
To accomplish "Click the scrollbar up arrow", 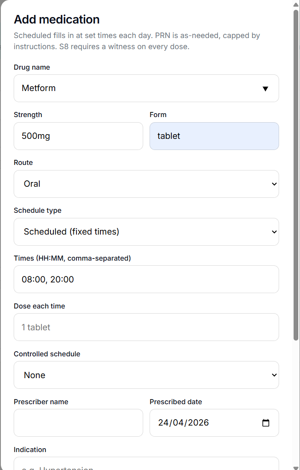I will tap(297, 4).
